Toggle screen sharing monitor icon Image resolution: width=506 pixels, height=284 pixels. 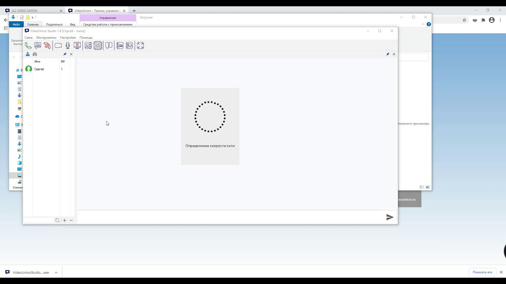pos(77,46)
